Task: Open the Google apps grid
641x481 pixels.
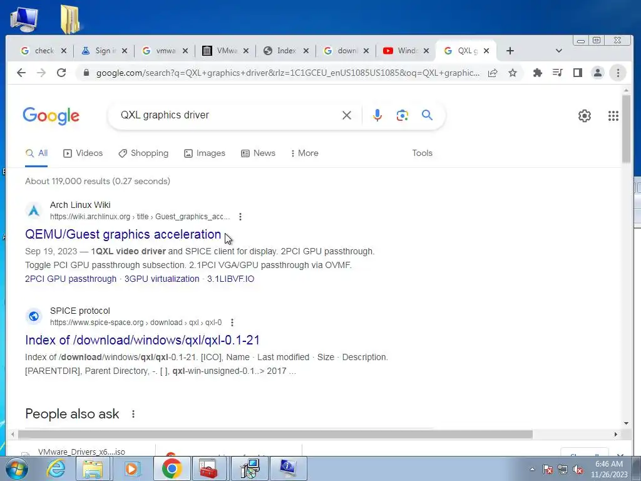Action: click(613, 116)
